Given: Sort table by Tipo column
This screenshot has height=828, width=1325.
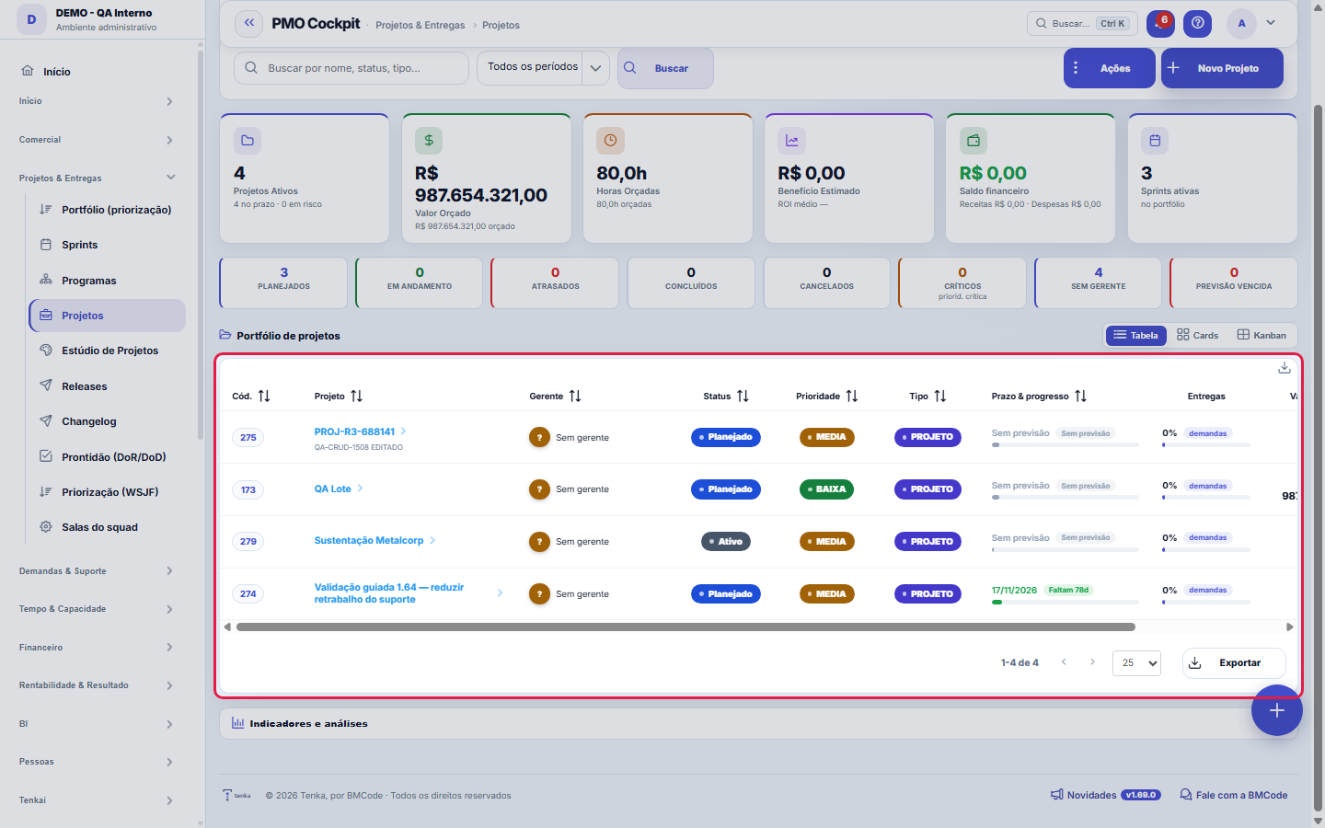Looking at the screenshot, I should click(x=940, y=396).
